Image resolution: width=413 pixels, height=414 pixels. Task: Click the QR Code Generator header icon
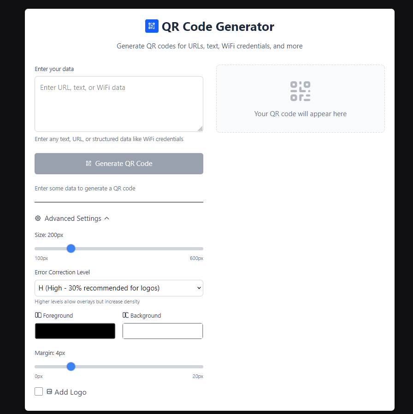(152, 26)
